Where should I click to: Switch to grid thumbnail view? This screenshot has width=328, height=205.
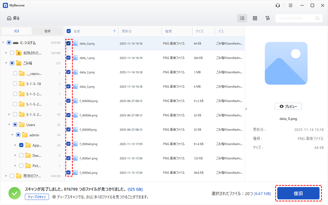point(255,18)
